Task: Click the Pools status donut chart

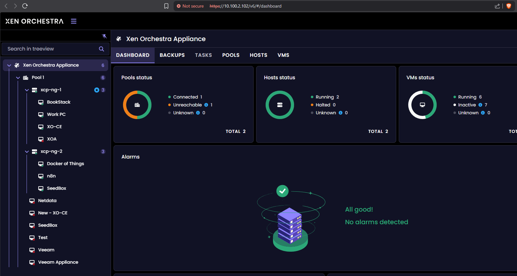Action: tap(137, 105)
